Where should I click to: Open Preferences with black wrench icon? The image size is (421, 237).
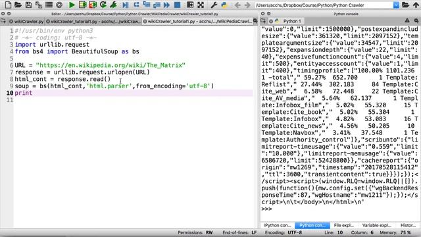click(x=214, y=5)
